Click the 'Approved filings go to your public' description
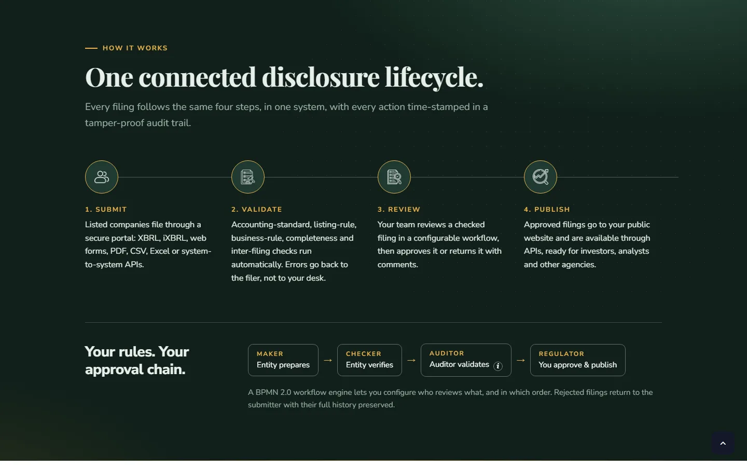 coord(587,244)
